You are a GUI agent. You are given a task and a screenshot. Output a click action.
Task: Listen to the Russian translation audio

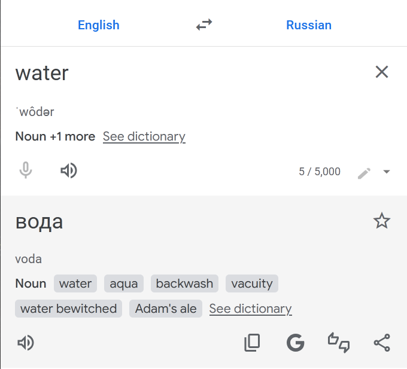point(26,343)
